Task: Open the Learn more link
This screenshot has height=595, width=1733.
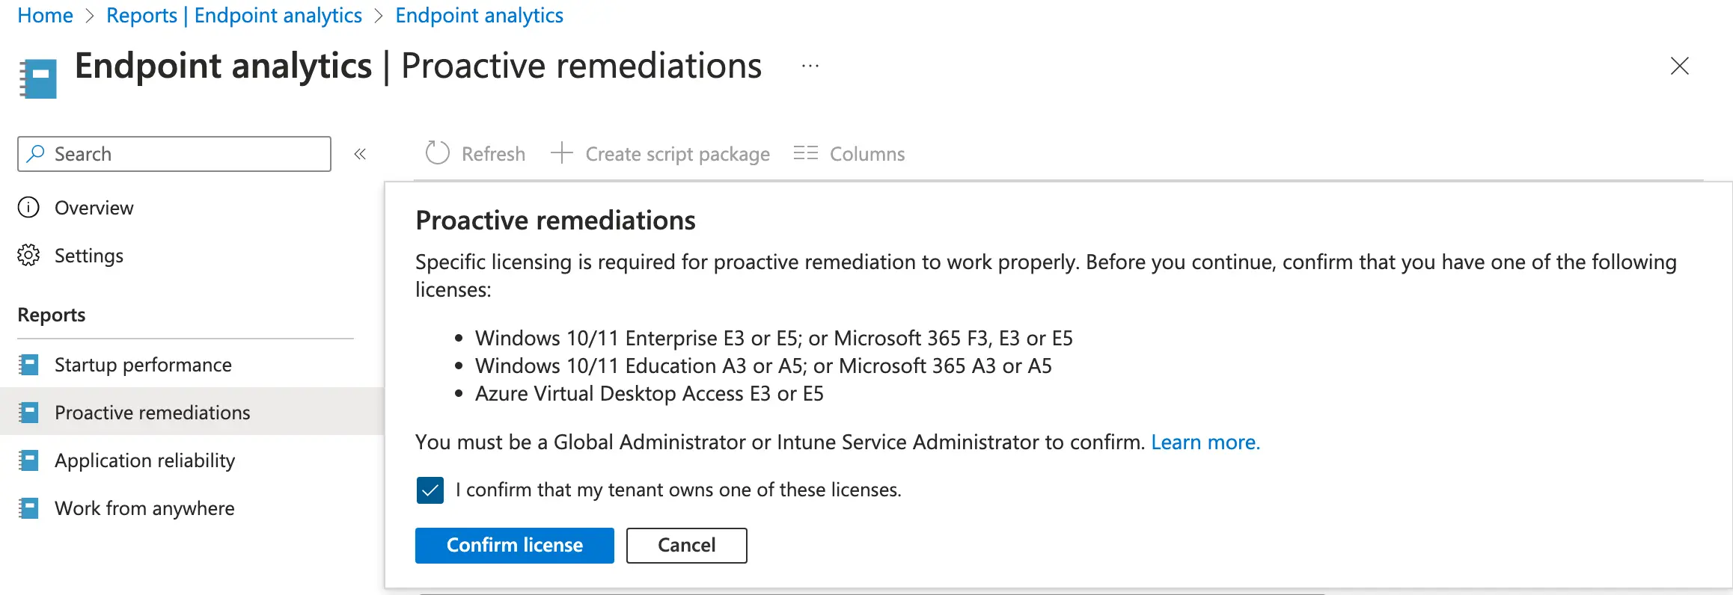Action: pos(1205,442)
